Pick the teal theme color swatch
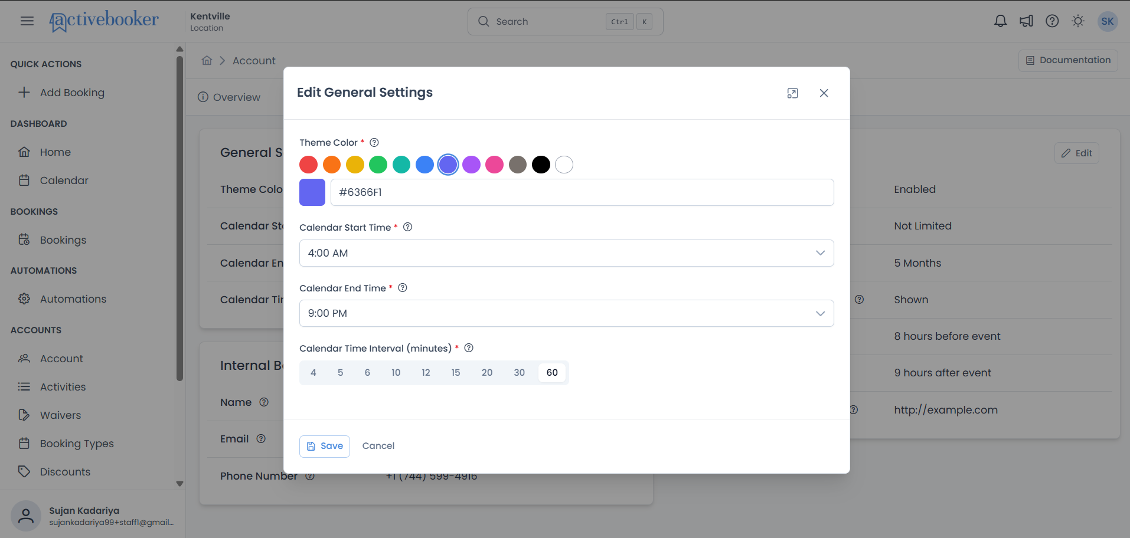This screenshot has height=538, width=1130. click(401, 165)
